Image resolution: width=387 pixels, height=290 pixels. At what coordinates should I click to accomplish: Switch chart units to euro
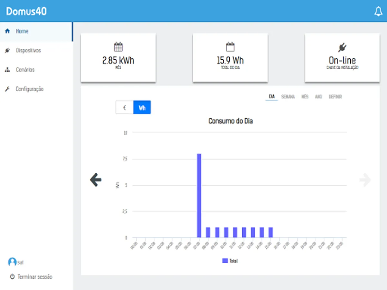[124, 108]
